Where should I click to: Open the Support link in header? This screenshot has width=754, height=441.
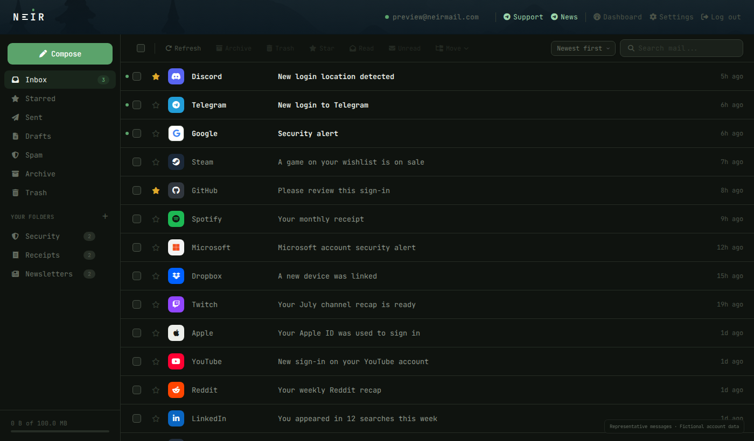(x=523, y=17)
